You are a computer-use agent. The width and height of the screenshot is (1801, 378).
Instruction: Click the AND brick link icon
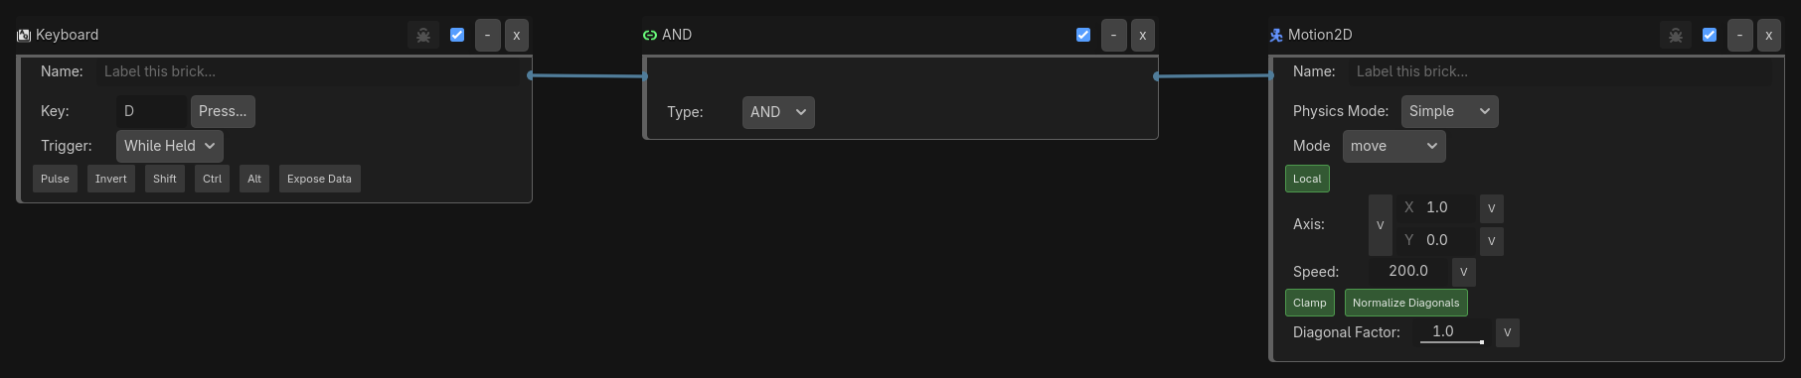point(650,35)
